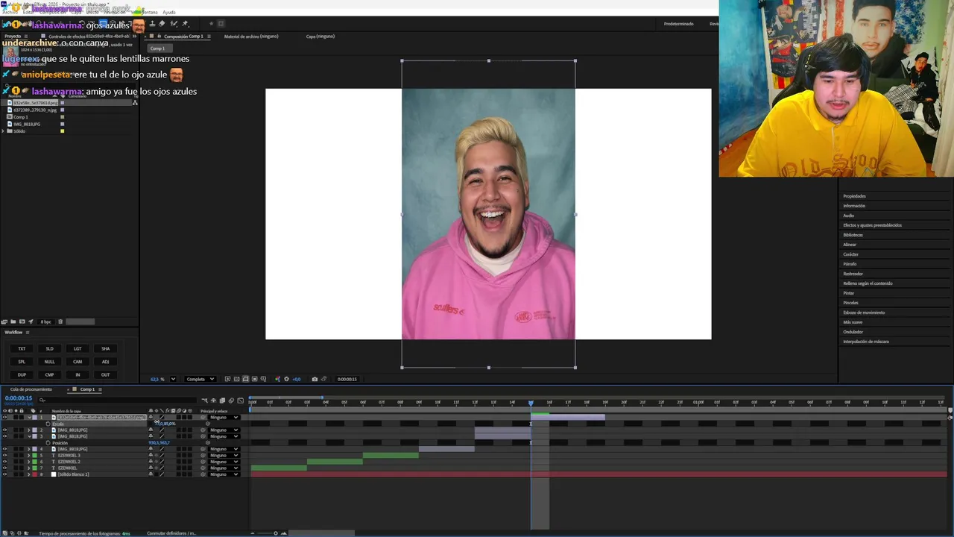Image resolution: width=954 pixels, height=537 pixels.
Task: Click the new folder icon in Project panel
Action: [13, 321]
